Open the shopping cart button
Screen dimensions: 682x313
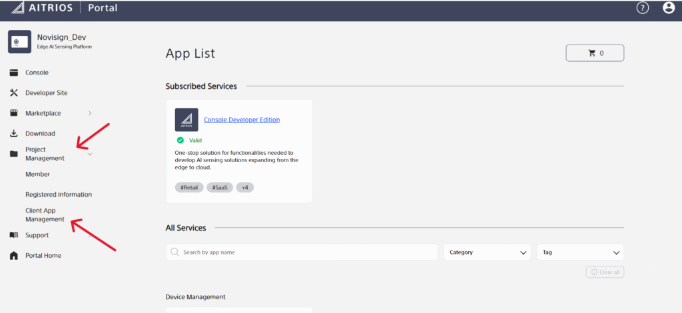(595, 53)
